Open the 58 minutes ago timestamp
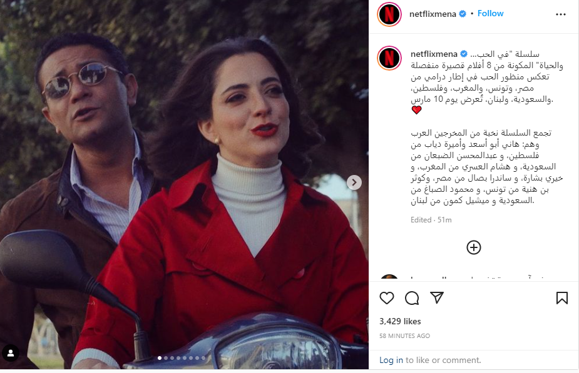Screen dimensions: 579x373 404,336
